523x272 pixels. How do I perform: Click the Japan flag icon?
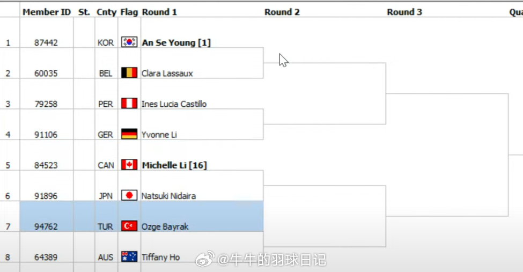point(129,196)
